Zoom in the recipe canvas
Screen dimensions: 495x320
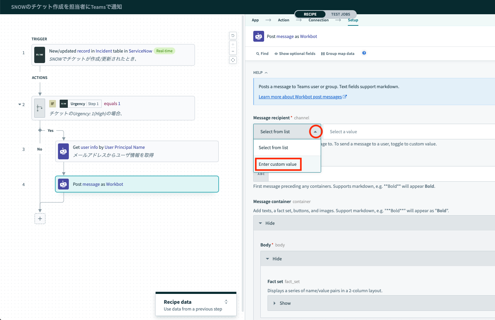click(x=233, y=44)
